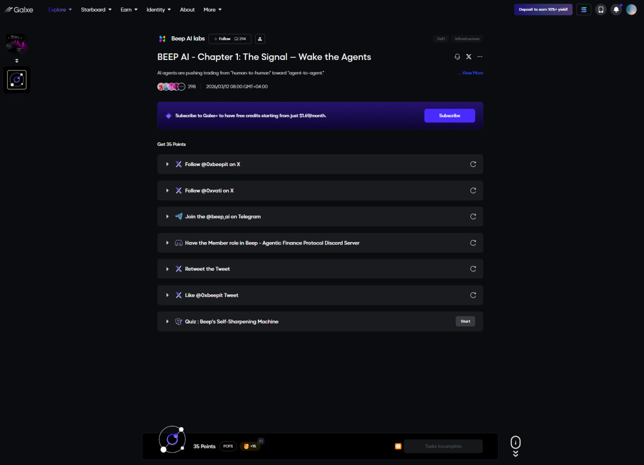Open the Solana network selector icon
Screen dimensions: 644x465
coord(584,10)
